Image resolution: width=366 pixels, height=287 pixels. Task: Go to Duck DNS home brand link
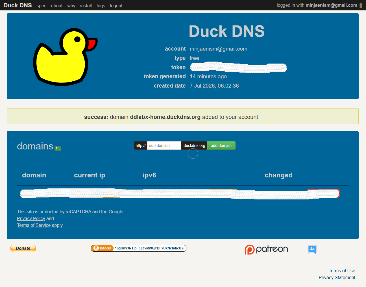[x=18, y=5]
